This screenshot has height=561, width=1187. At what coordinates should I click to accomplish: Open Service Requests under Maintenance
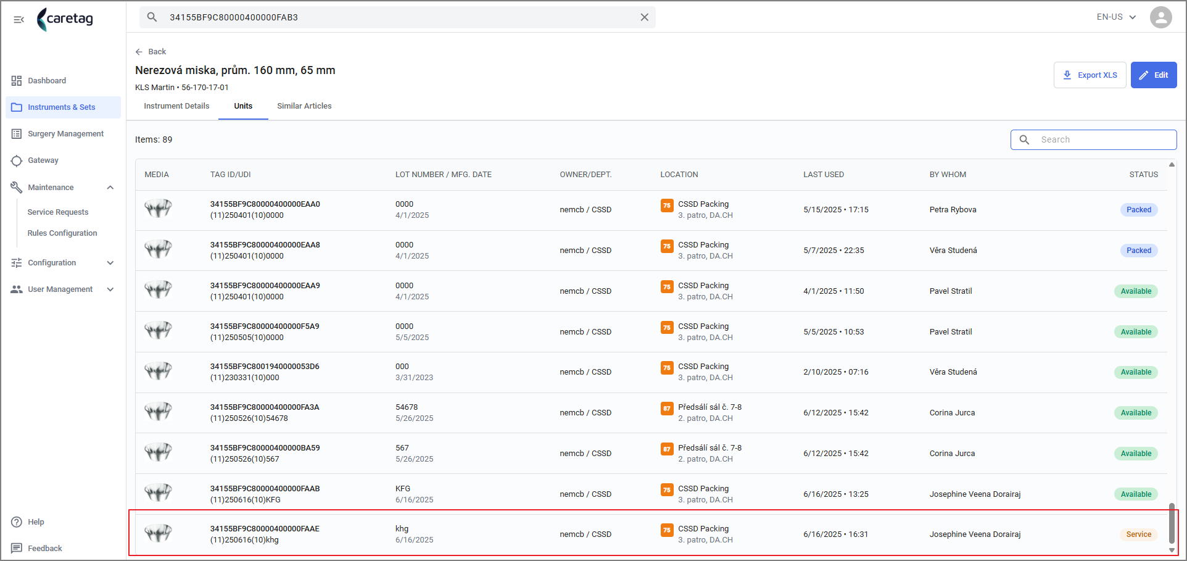point(58,212)
